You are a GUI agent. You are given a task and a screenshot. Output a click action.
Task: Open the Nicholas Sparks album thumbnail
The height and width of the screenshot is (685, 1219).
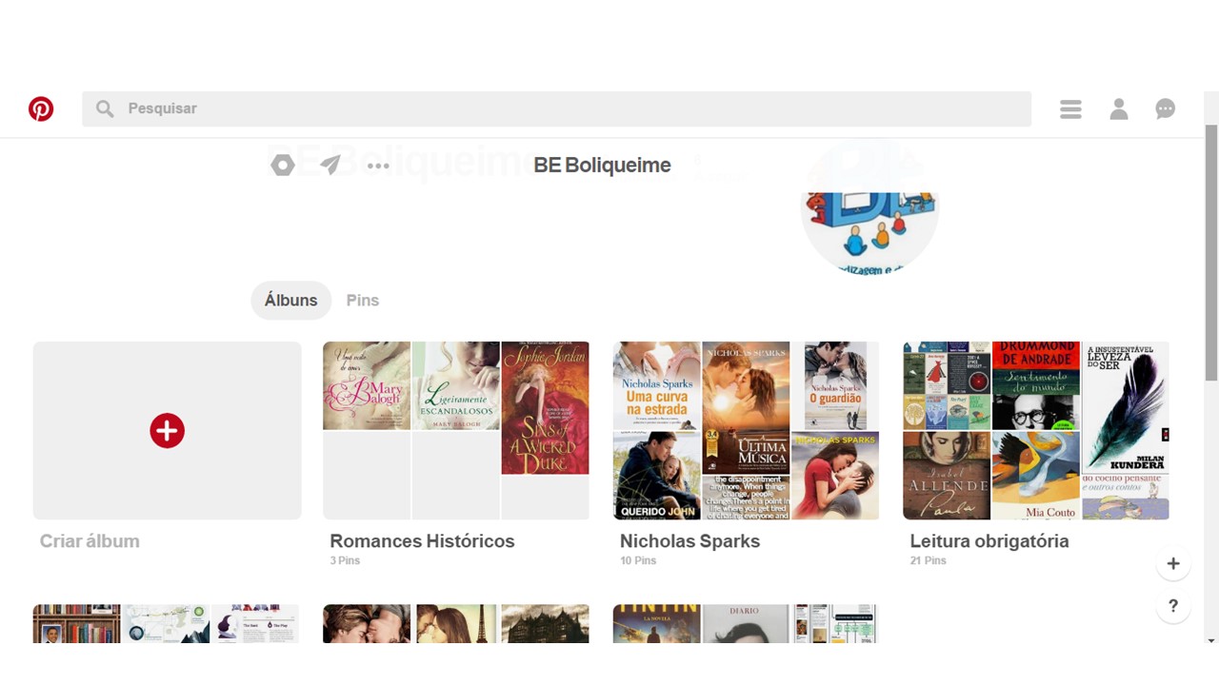point(746,430)
